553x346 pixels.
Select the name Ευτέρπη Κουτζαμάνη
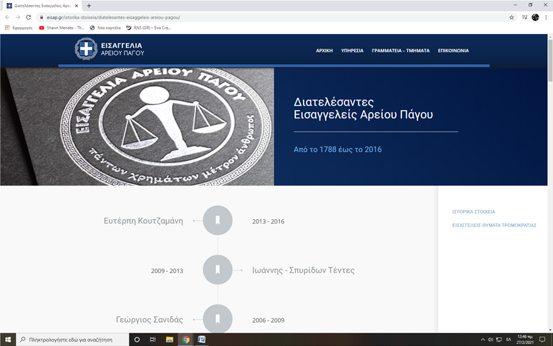tap(143, 221)
